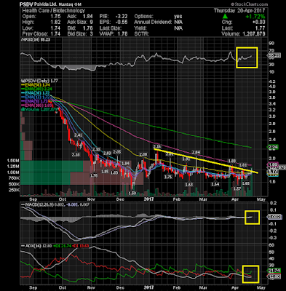286x291 pixels.
Task: Select the Health Care / Biotechnology sector text
Action: click(x=54, y=11)
